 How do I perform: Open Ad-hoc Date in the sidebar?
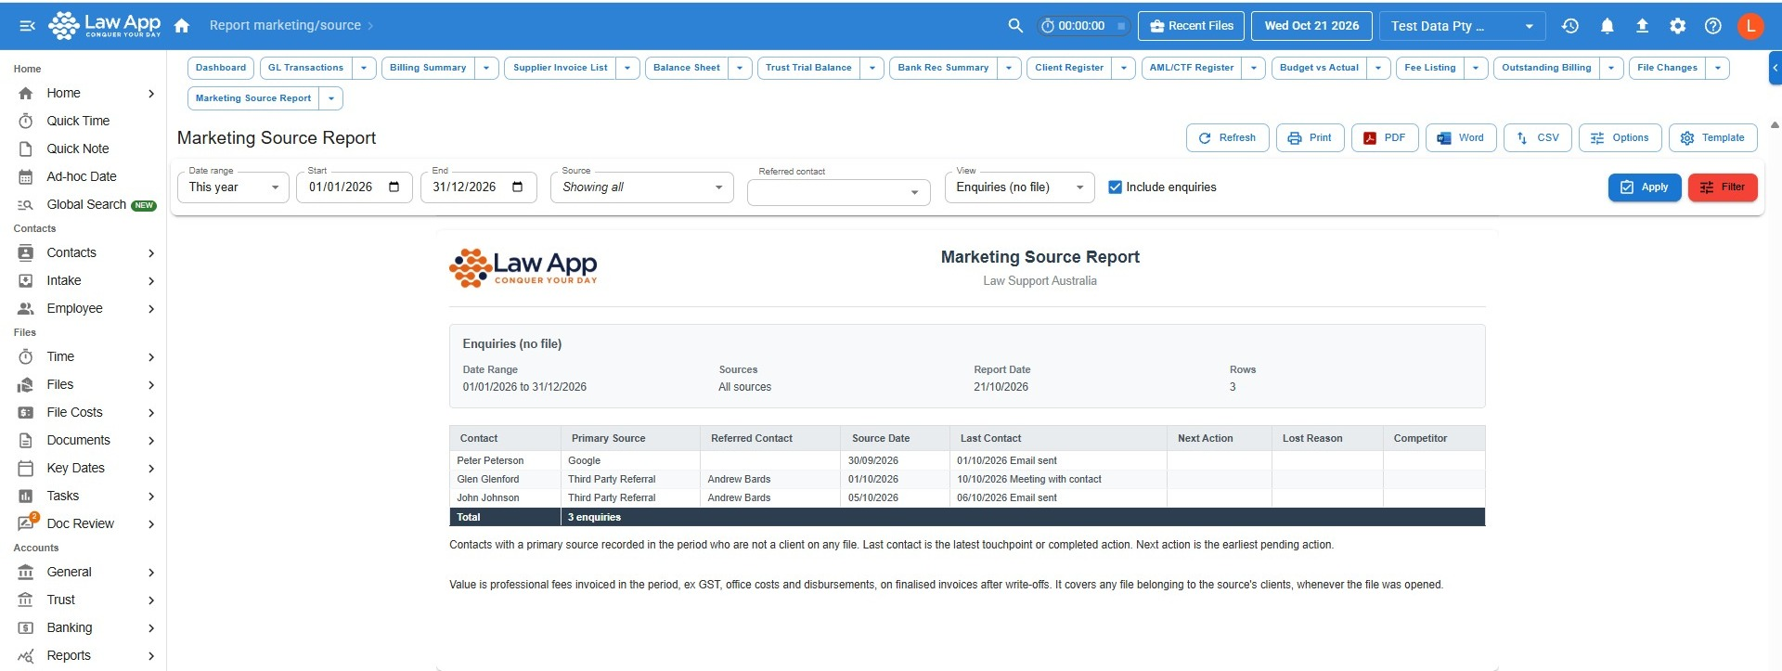coord(84,176)
